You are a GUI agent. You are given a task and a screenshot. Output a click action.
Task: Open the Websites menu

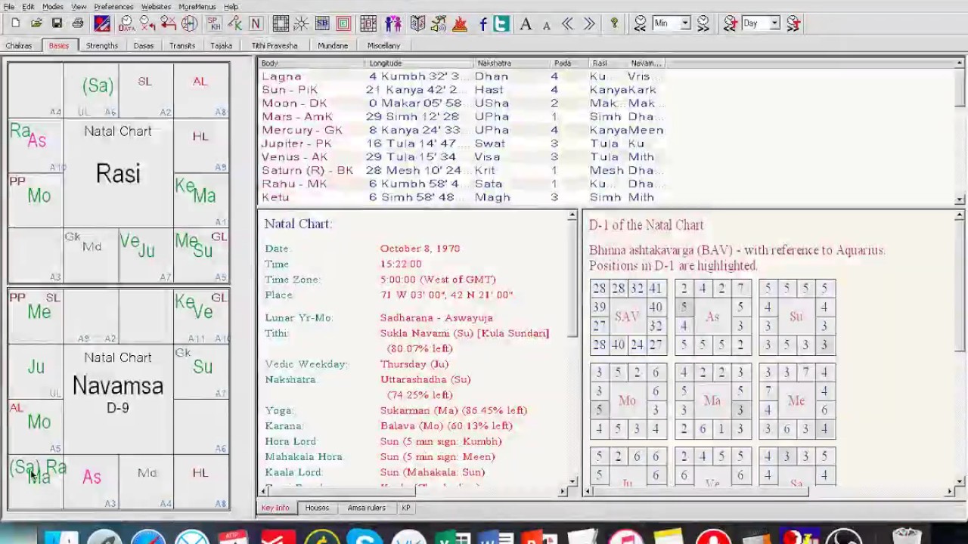[x=156, y=7]
